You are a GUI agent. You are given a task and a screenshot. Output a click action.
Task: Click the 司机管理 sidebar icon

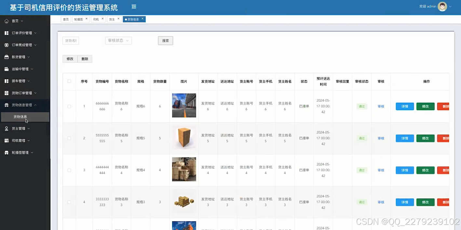7,140
